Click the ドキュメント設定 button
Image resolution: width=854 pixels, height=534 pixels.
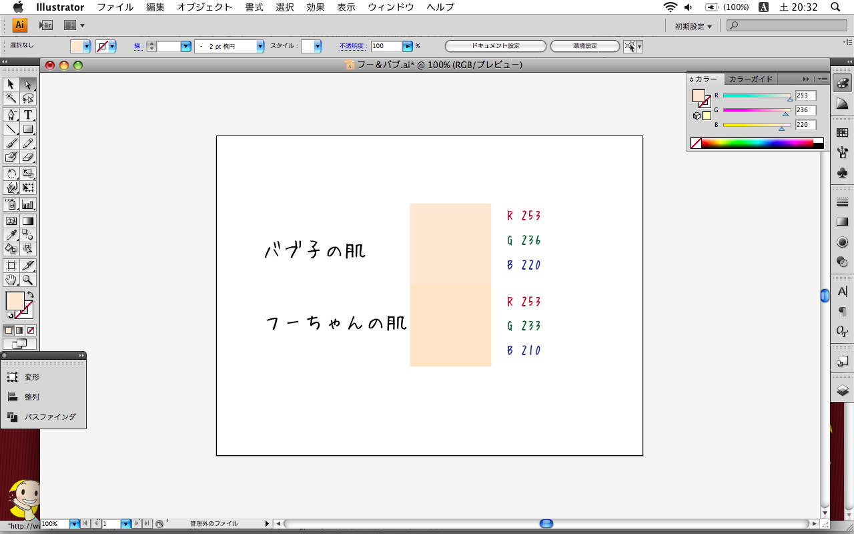coord(496,46)
